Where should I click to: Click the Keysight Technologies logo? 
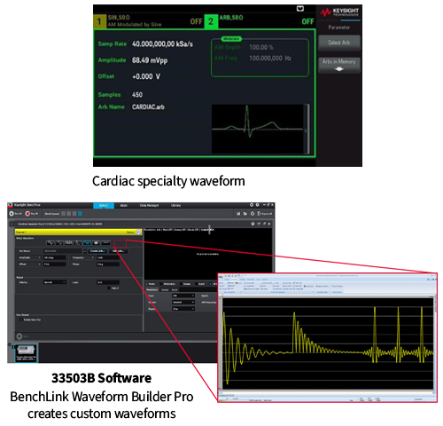tap(339, 12)
